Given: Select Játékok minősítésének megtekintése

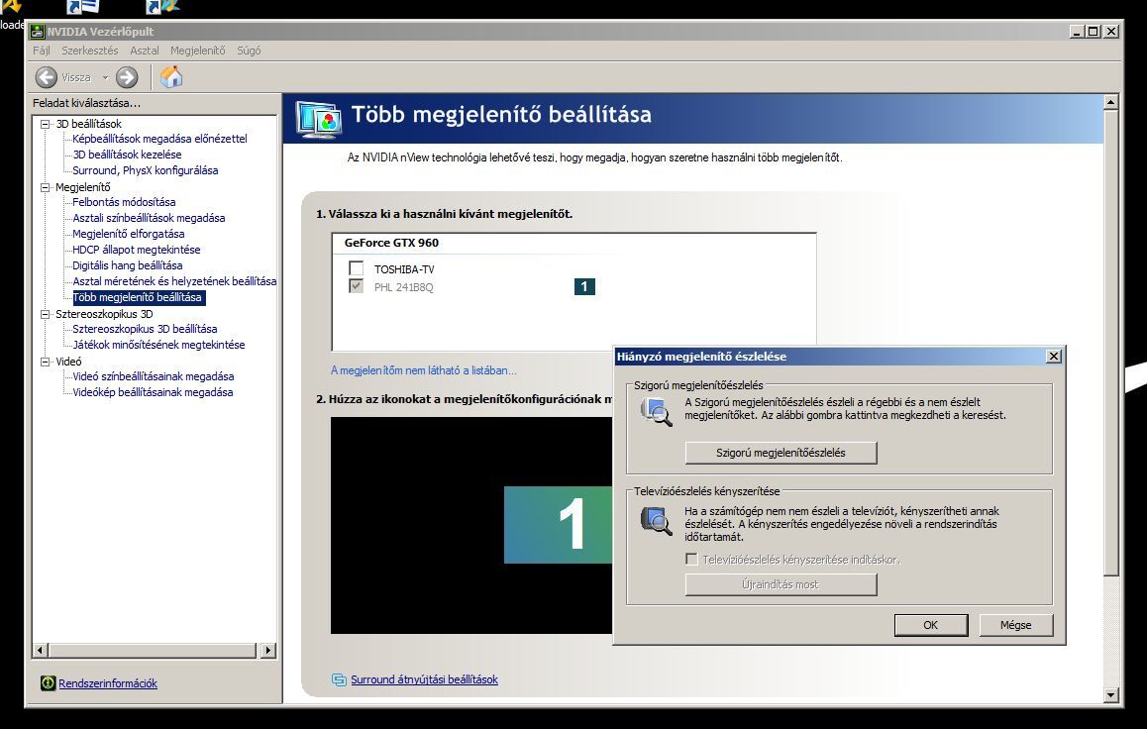Looking at the screenshot, I should pos(158,345).
